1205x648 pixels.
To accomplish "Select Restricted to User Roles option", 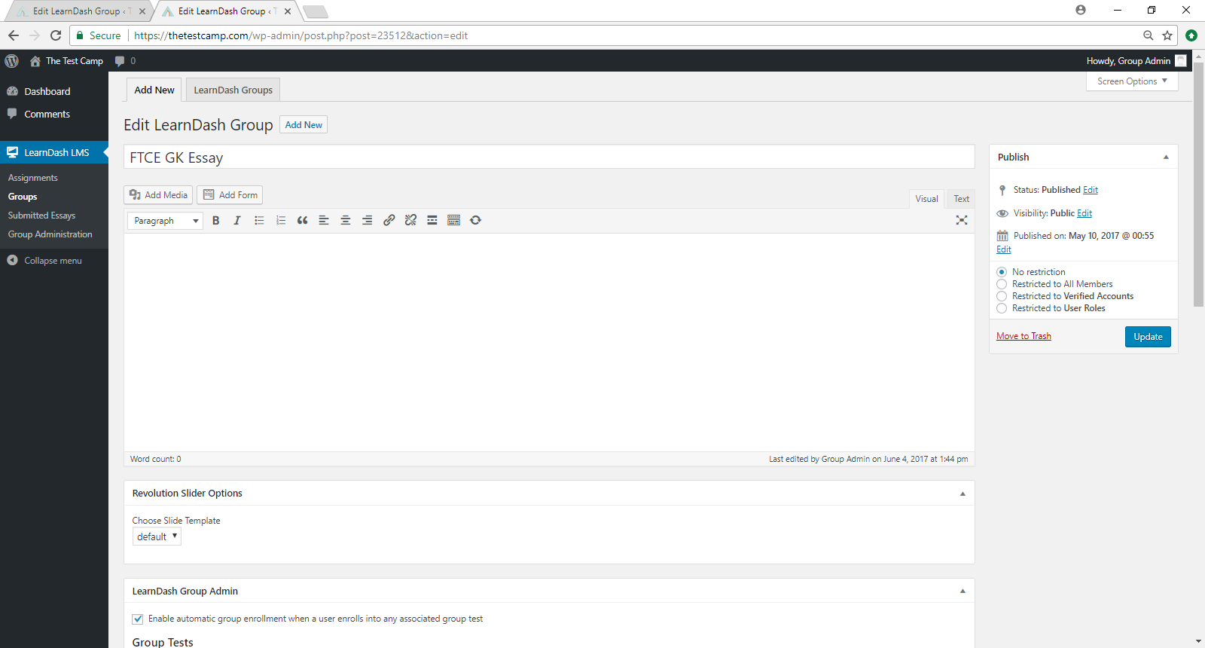I will [x=1002, y=308].
